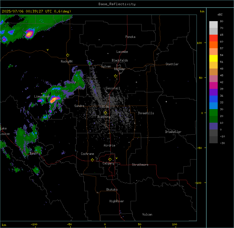The height and width of the screenshot is (228, 234).
Task: Click the orange 57–60 dBZ legend band
Action: 213,45
